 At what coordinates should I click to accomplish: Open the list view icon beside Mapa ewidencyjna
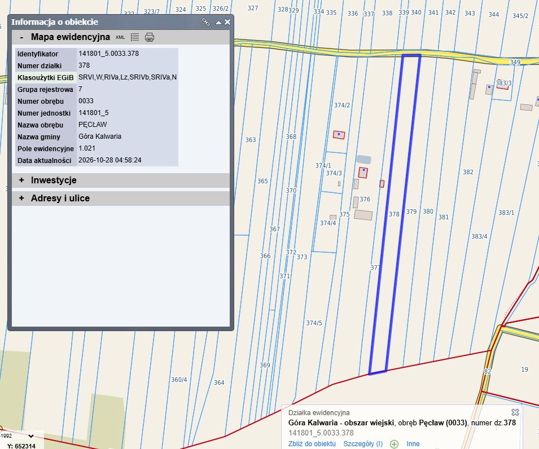click(135, 37)
